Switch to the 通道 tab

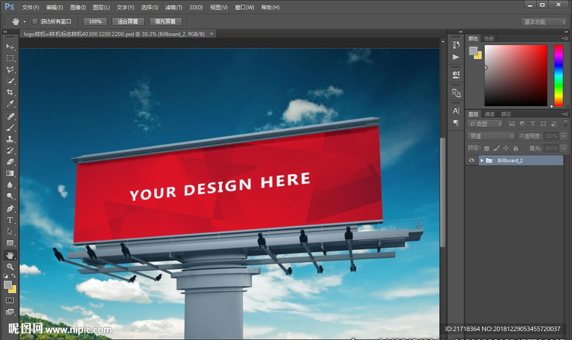tap(490, 114)
